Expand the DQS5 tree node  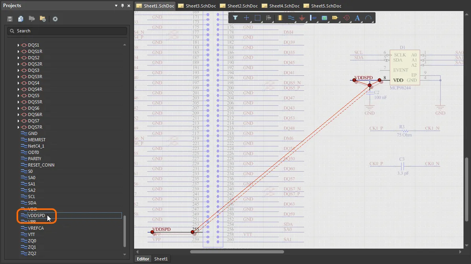pos(18,95)
